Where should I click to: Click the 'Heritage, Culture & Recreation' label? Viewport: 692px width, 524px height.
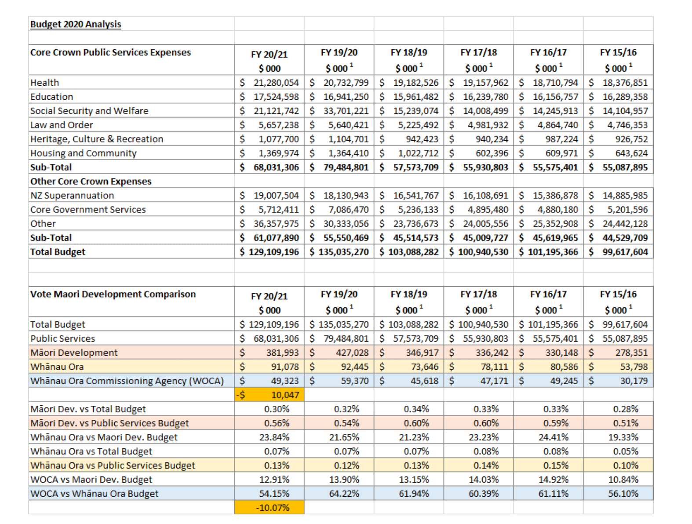click(x=97, y=139)
